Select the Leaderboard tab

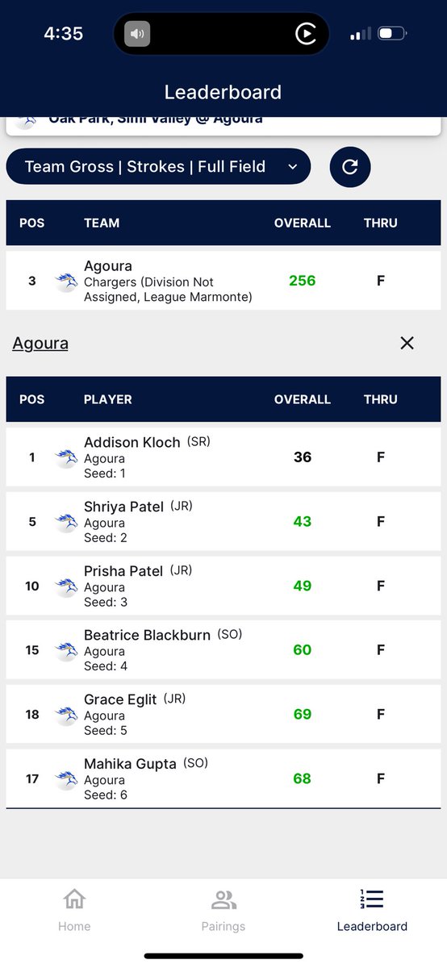click(x=372, y=911)
